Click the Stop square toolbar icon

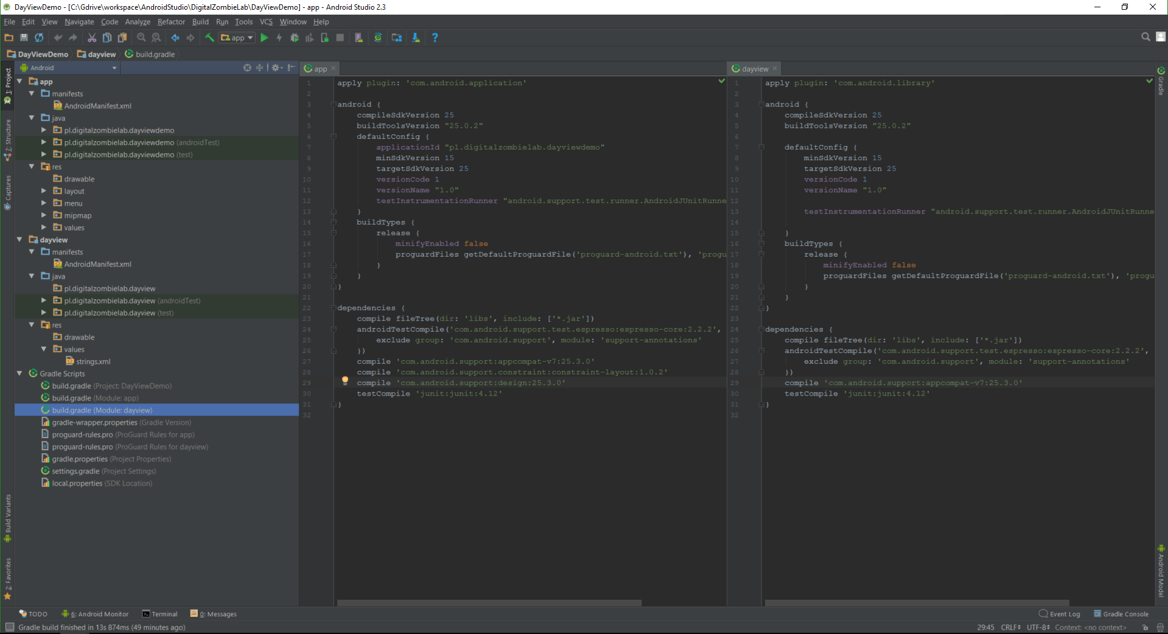coord(340,38)
